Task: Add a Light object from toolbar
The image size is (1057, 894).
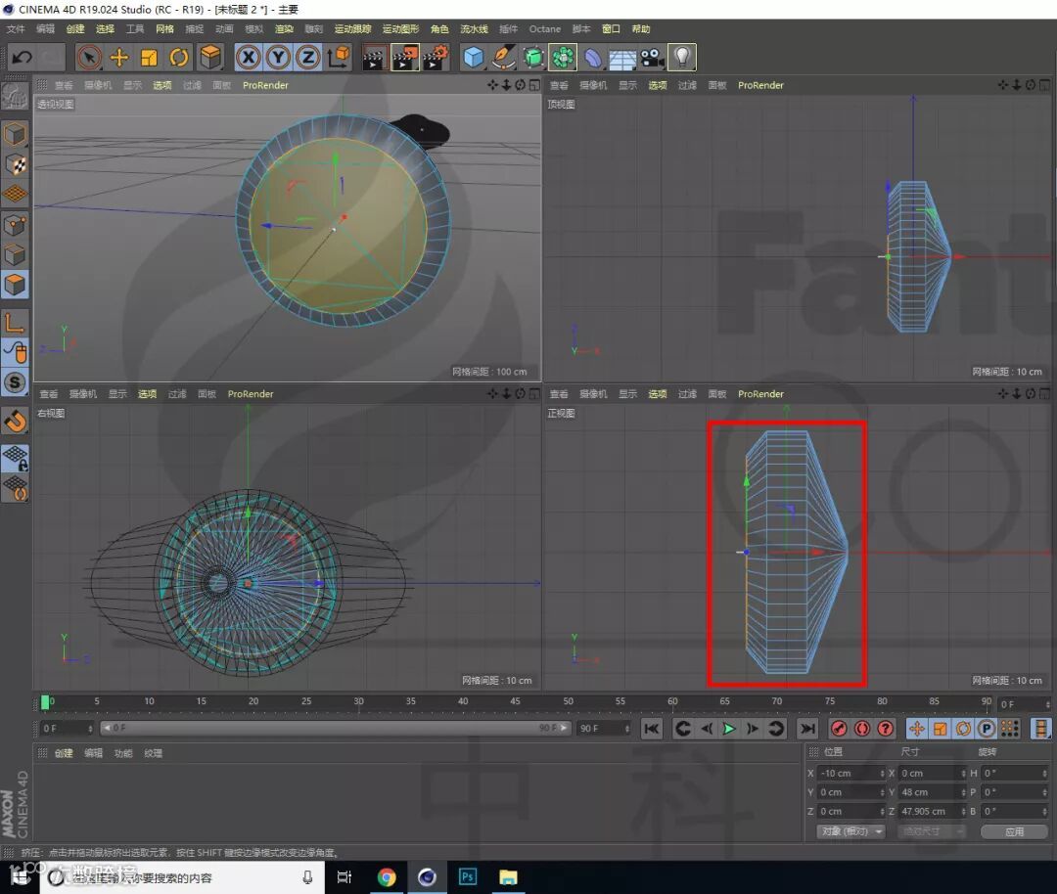Action: tap(681, 58)
